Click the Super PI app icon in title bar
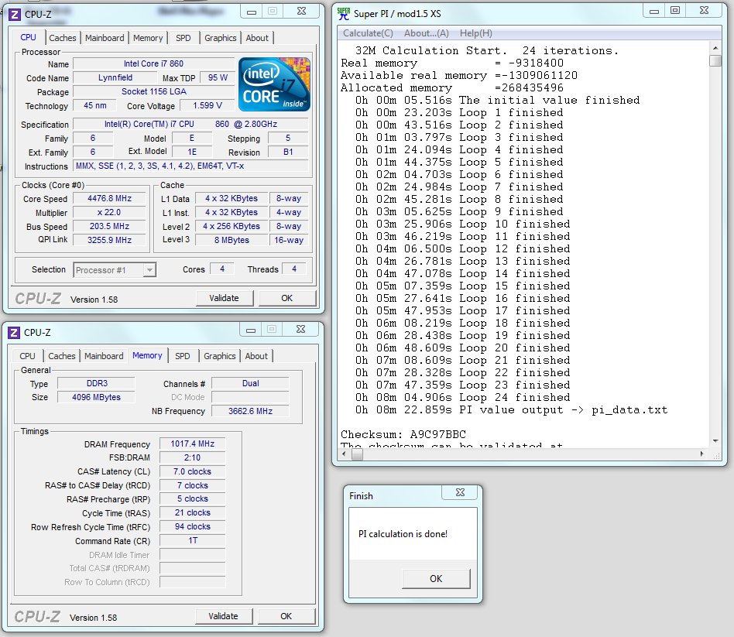 click(x=344, y=14)
